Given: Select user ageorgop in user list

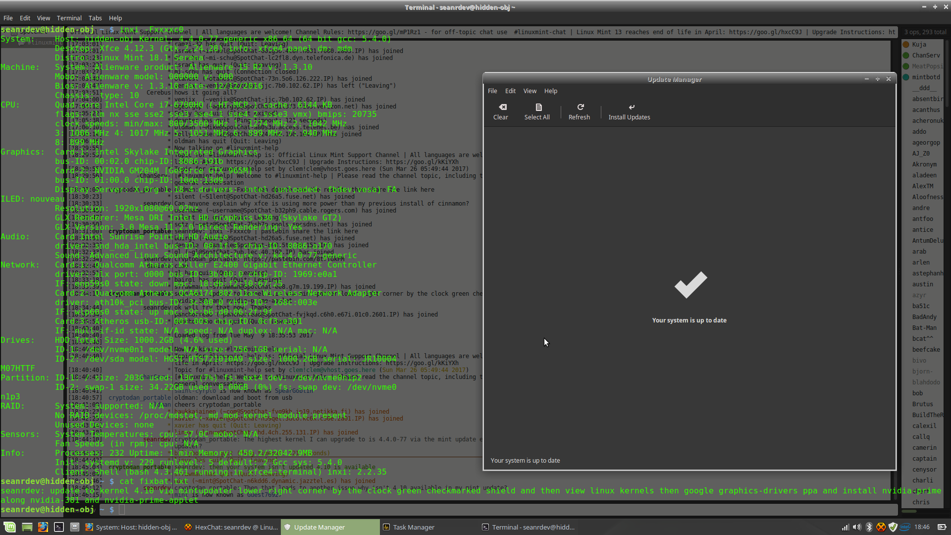Looking at the screenshot, I should coord(923,143).
